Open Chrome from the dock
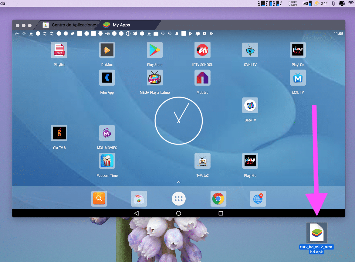Screen dimensions: 355x262 218,199
